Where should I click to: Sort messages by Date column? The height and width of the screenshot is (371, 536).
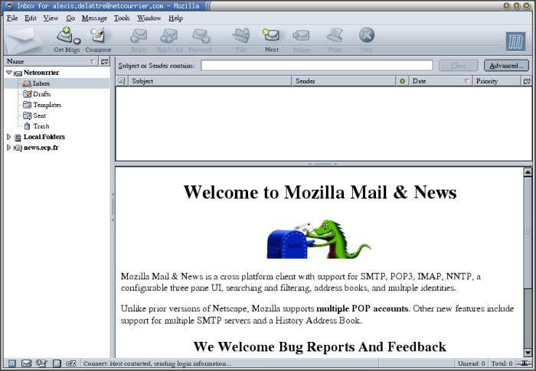pyautogui.click(x=440, y=81)
